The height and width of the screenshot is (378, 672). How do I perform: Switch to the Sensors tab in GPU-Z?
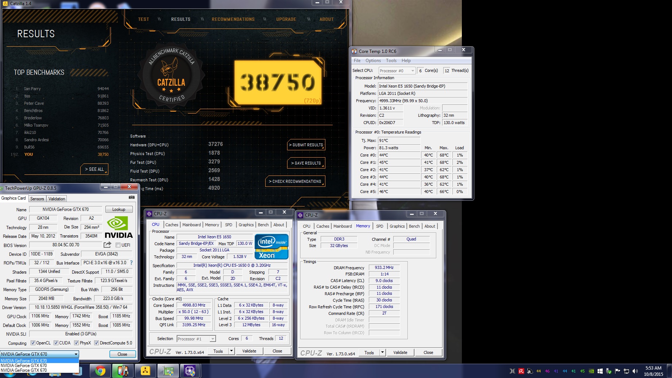pyautogui.click(x=37, y=199)
